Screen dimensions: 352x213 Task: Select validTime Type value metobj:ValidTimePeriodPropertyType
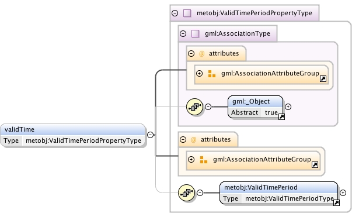point(83,140)
